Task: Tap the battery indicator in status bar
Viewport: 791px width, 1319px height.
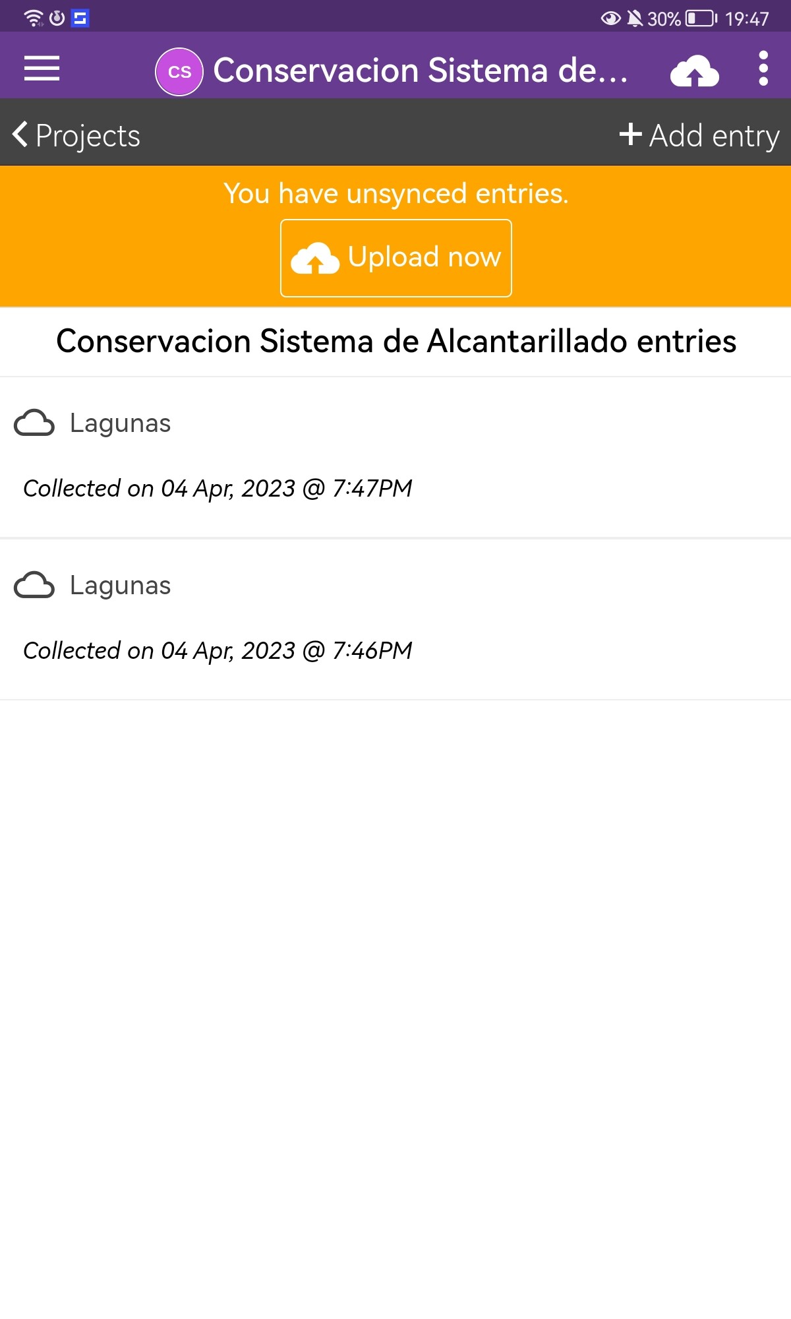Action: click(701, 18)
